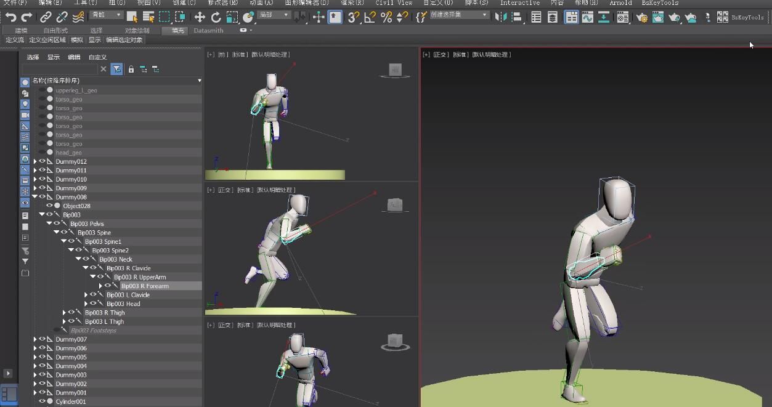The height and width of the screenshot is (407, 772).
Task: Activate the Select Object tool
Action: (132, 17)
